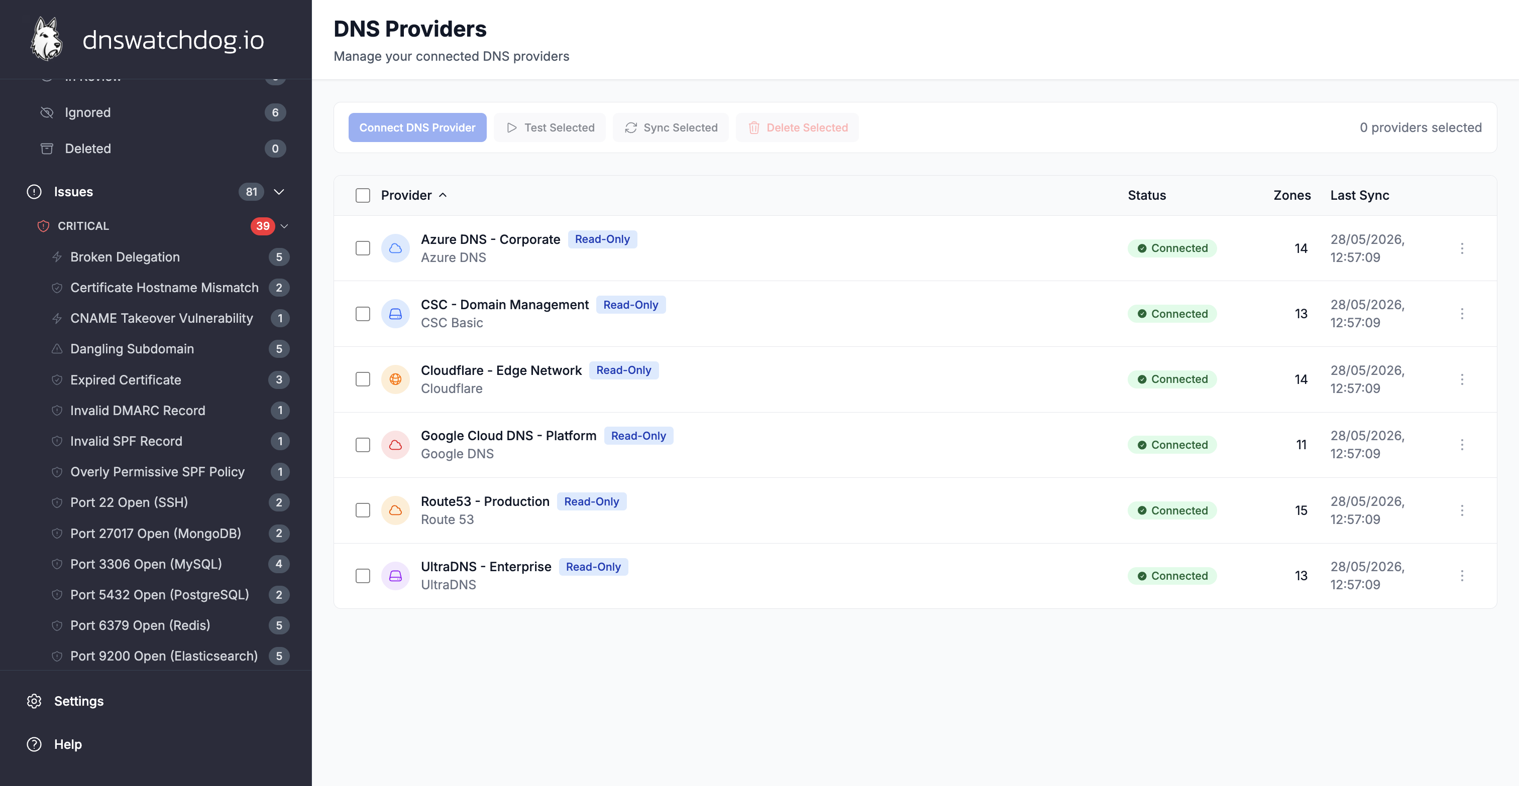1519x786 pixels.
Task: Open the more options menu for Google Cloud DNS - Platform
Action: click(1462, 445)
